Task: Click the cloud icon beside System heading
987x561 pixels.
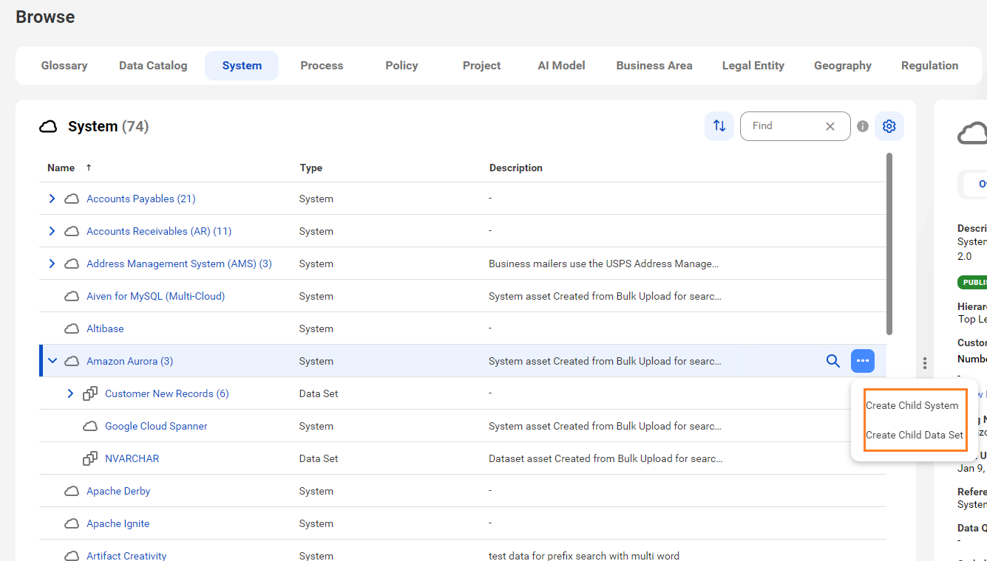Action: point(48,127)
